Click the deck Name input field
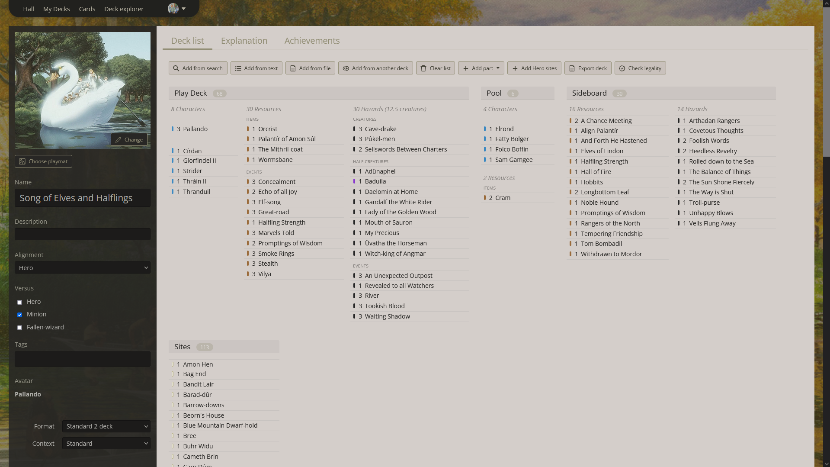Viewport: 830px width, 467px height. point(83,198)
